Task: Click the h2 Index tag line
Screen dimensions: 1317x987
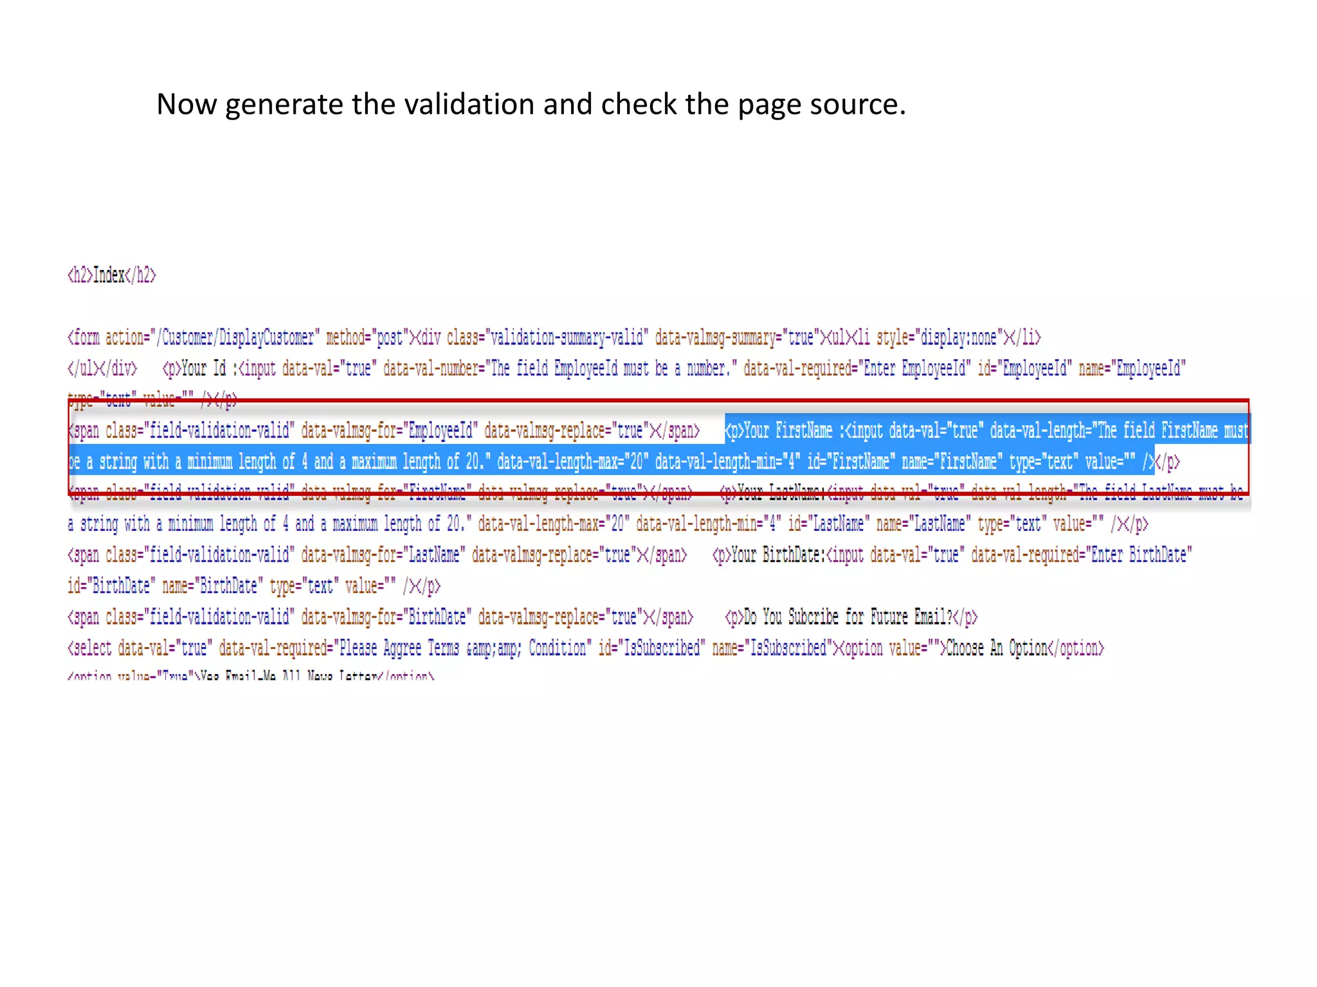Action: pyautogui.click(x=112, y=276)
